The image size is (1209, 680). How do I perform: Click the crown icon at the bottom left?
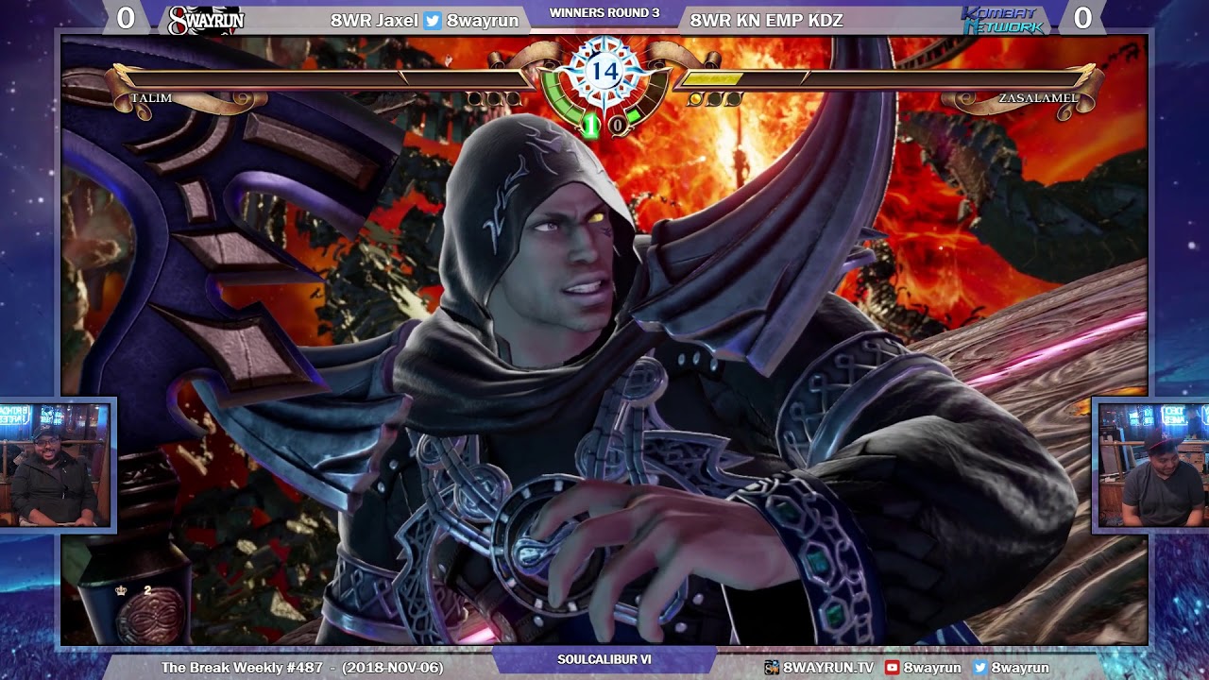click(121, 590)
